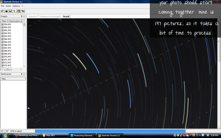Viewport: 221px width, 138px height.
Task: Click the Images list scroll down arrow
Action: [24, 66]
